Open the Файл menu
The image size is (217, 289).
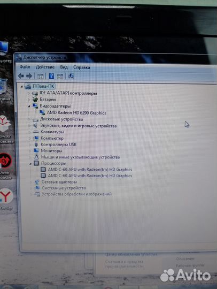(x=25, y=67)
